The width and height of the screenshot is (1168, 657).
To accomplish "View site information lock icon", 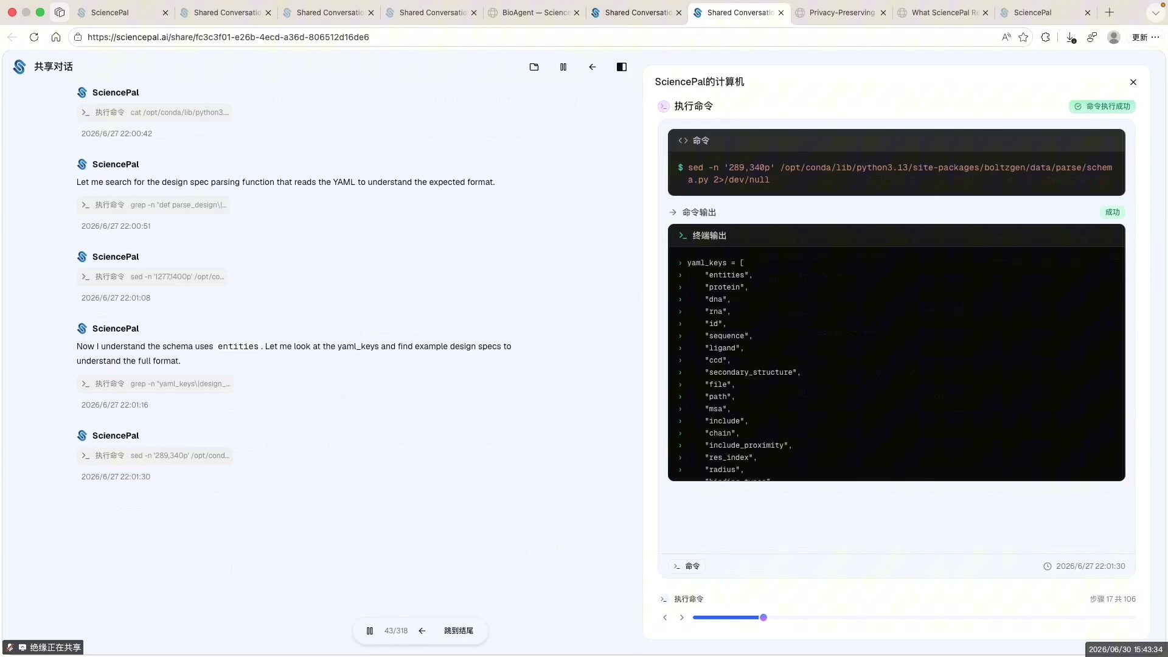I will tap(78, 37).
